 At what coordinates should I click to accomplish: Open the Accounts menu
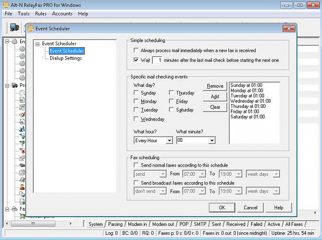click(x=62, y=14)
